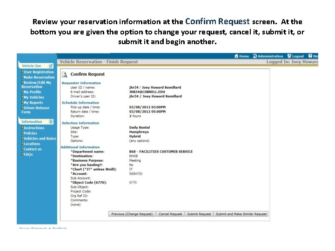Click arrow bullet beside My Profile
Viewport: 335px width, 251px height.
coord(22,92)
